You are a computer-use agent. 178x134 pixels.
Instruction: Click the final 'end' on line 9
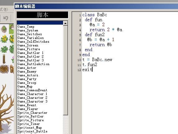click(86, 55)
